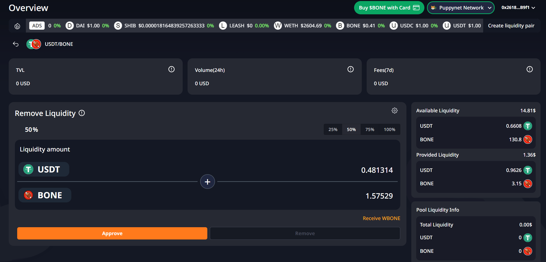Expand the Puppynet Network dropdown

(461, 8)
